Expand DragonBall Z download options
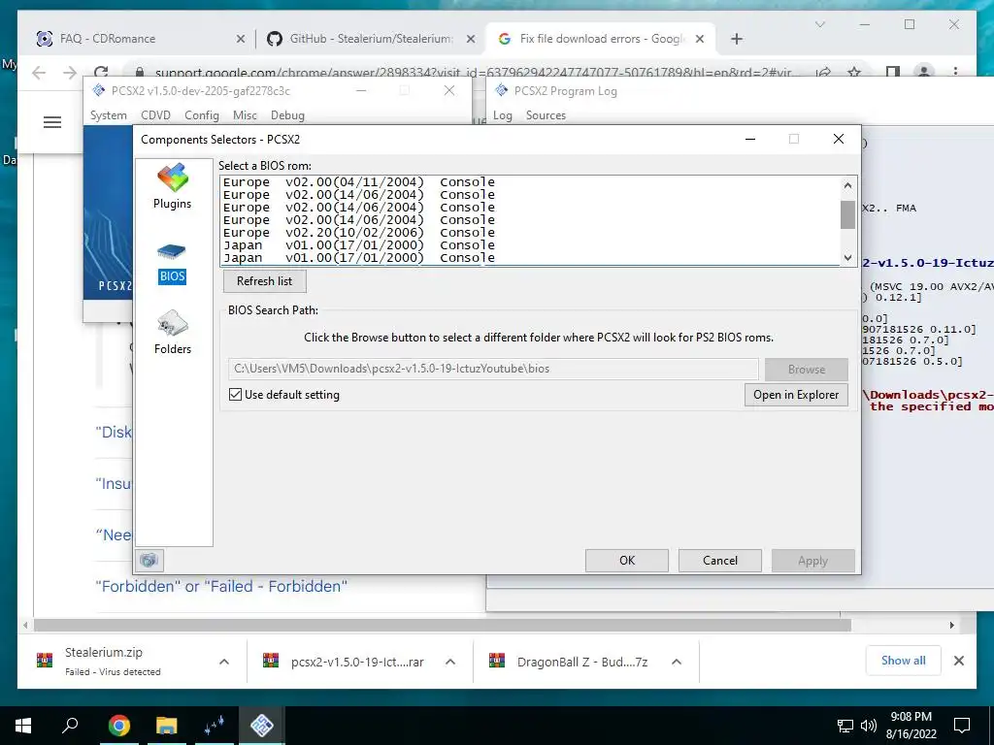Viewport: 994px width, 745px height. pos(677,662)
